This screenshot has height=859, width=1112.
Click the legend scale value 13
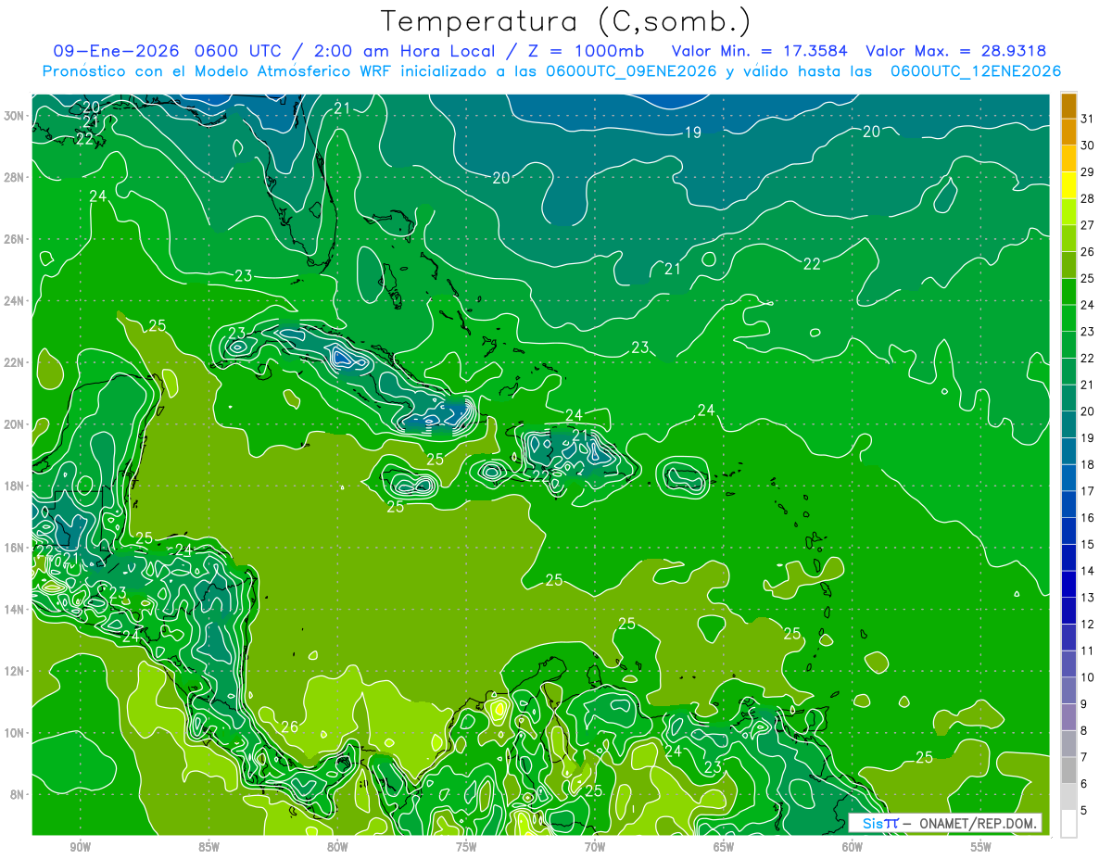1088,598
